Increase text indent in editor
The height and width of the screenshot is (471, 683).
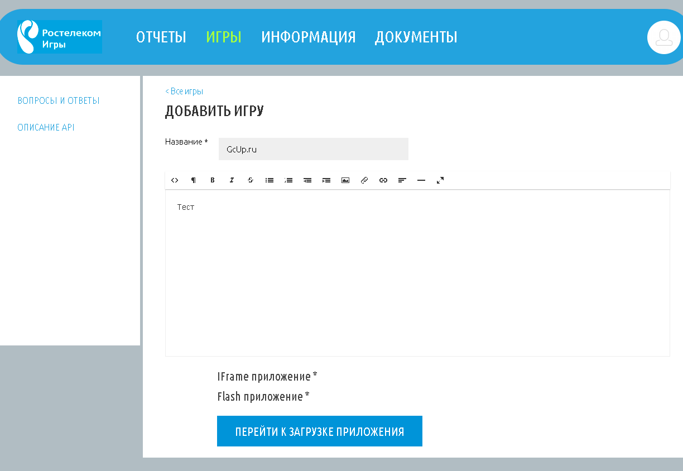click(x=326, y=180)
